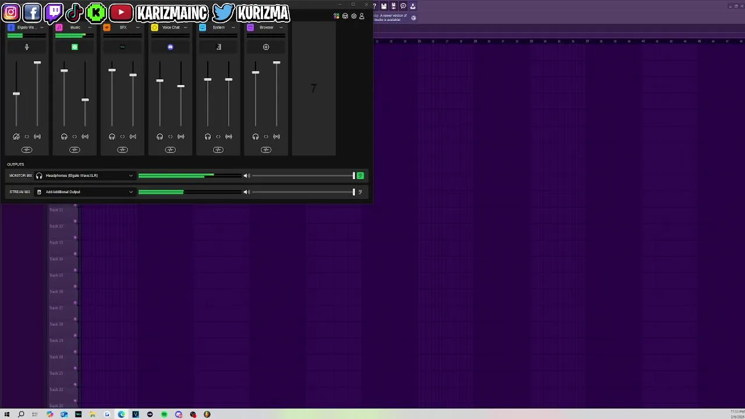Click the pink Music channel icon
This screenshot has width=745, height=419.
[x=59, y=27]
